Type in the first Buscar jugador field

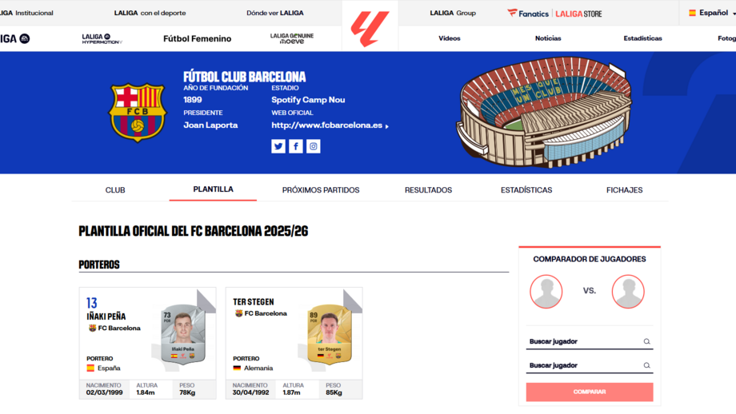[584, 342]
